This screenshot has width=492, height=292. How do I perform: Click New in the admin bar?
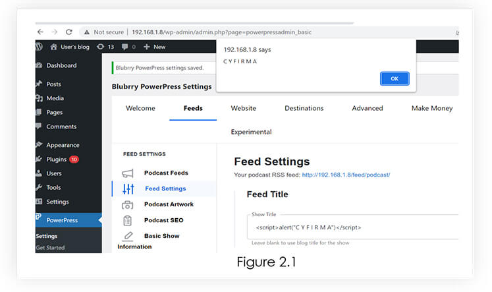coord(159,47)
